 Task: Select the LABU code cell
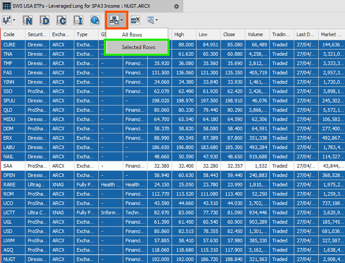coord(13,147)
